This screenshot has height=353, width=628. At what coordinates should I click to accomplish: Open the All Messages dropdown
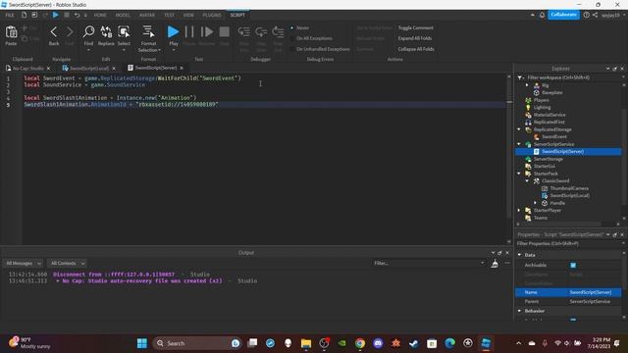coord(24,264)
